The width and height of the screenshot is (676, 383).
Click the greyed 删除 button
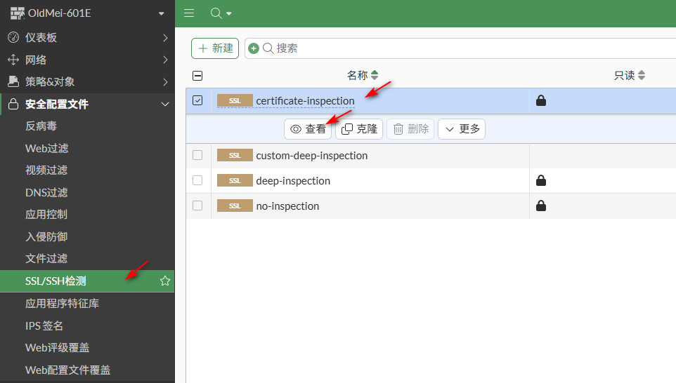click(x=410, y=129)
